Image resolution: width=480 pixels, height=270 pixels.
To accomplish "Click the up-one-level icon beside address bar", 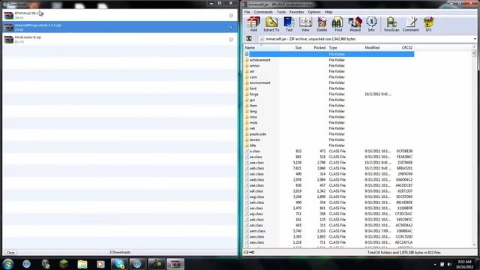I will pos(249,39).
